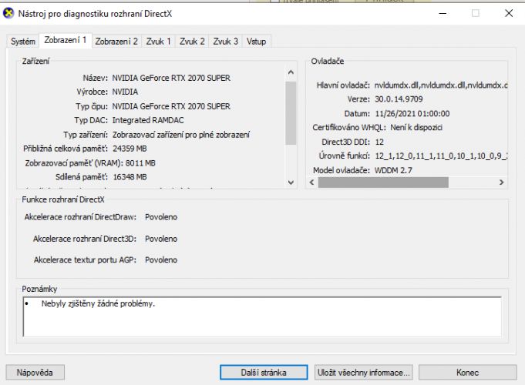Click the Ovladače scroll right arrow
Image resolution: width=525 pixels, height=385 pixels.
501,182
